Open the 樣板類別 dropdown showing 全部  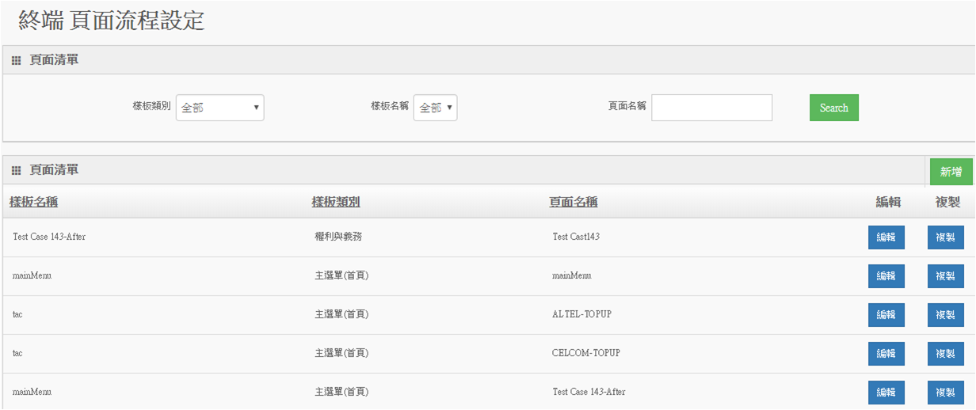(219, 108)
